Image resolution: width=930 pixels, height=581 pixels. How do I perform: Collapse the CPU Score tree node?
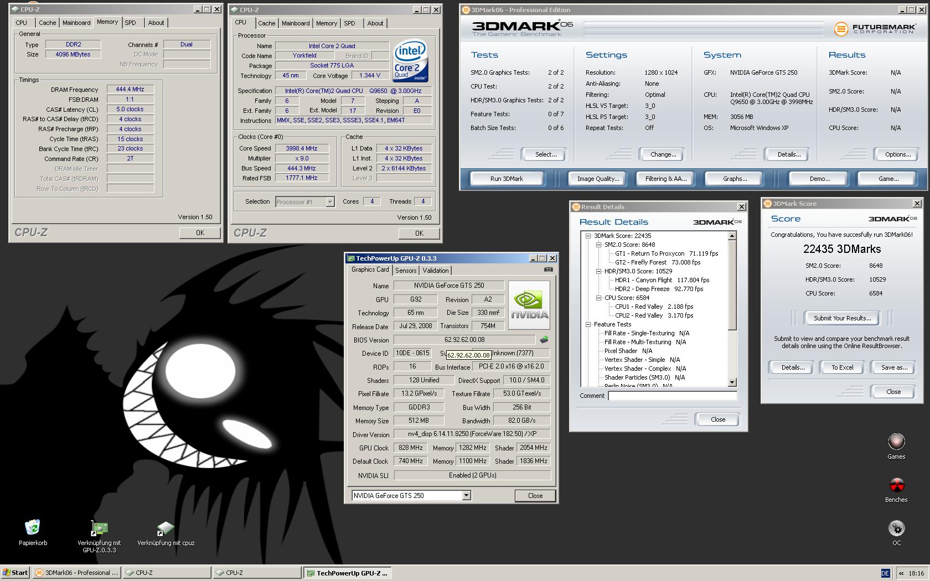pos(598,298)
